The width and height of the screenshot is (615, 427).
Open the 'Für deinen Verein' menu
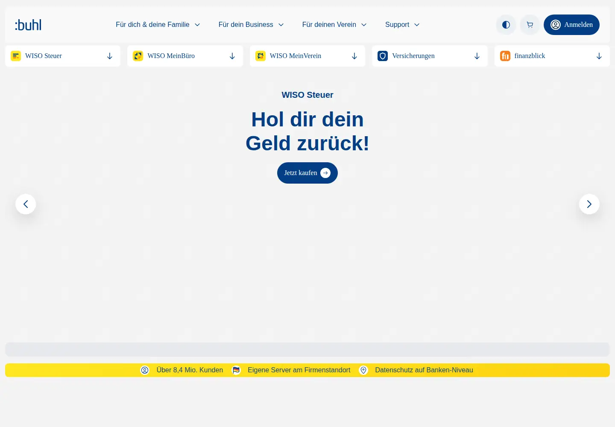click(x=334, y=25)
